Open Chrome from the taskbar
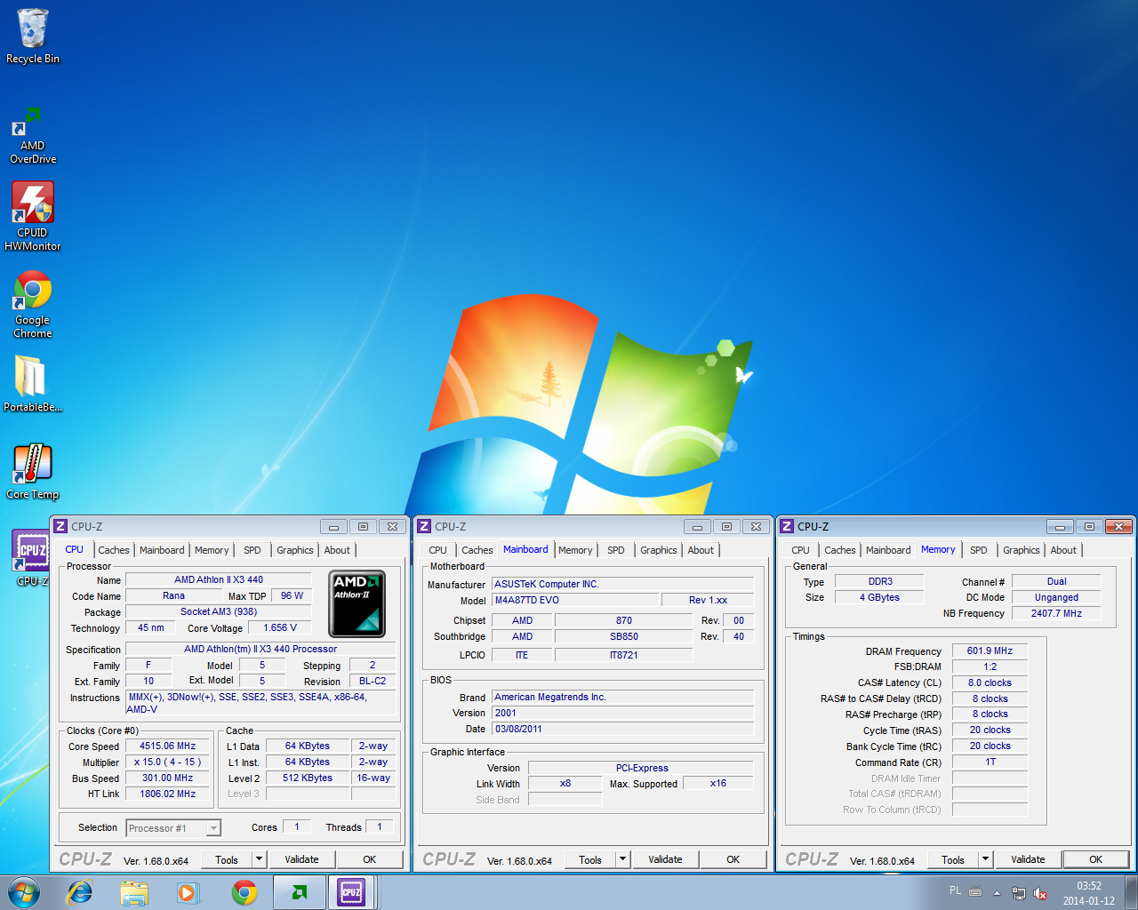This screenshot has height=910, width=1138. [x=244, y=892]
